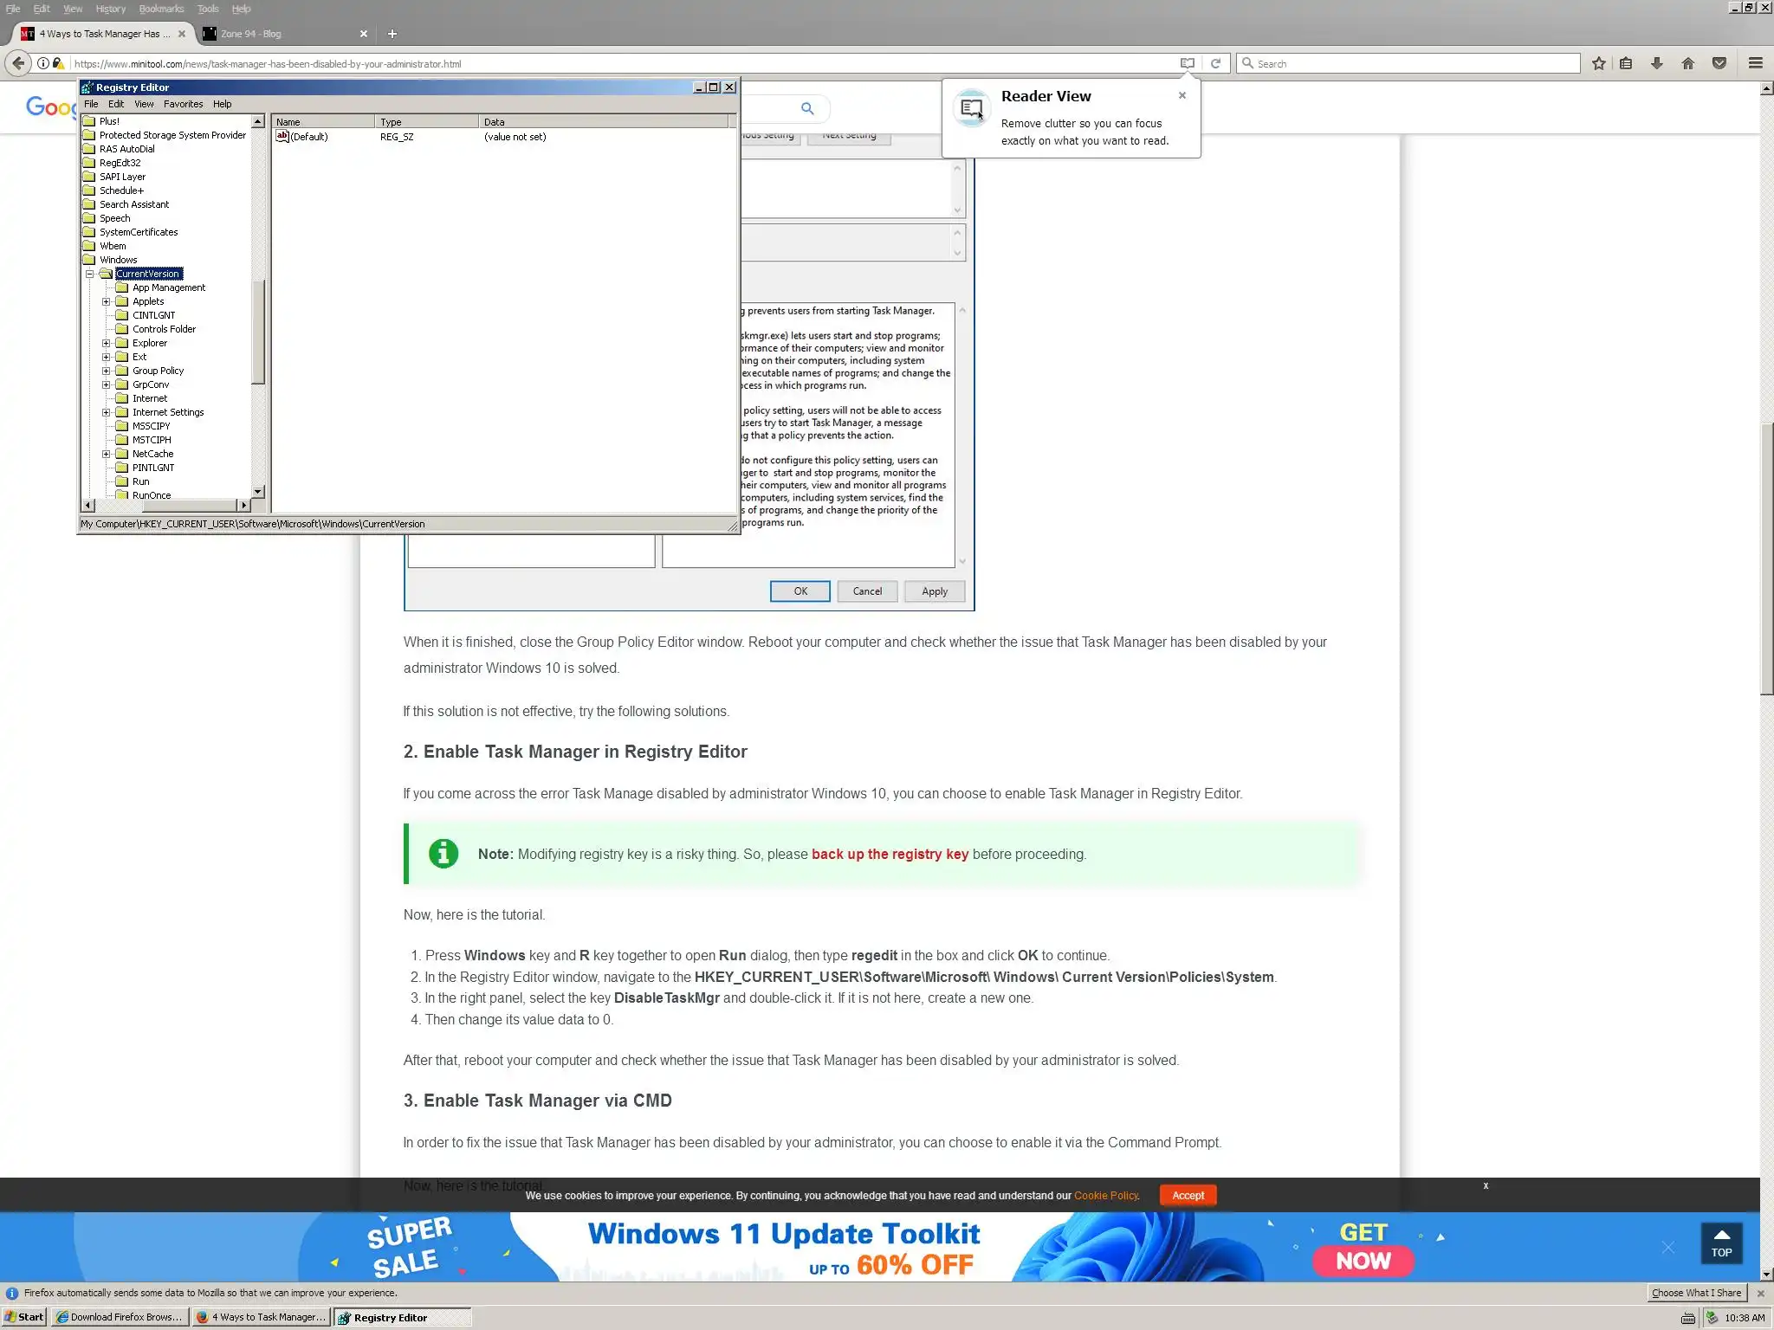Expand the Explorer registry key
Image resolution: width=1774 pixels, height=1330 pixels.
(x=107, y=343)
